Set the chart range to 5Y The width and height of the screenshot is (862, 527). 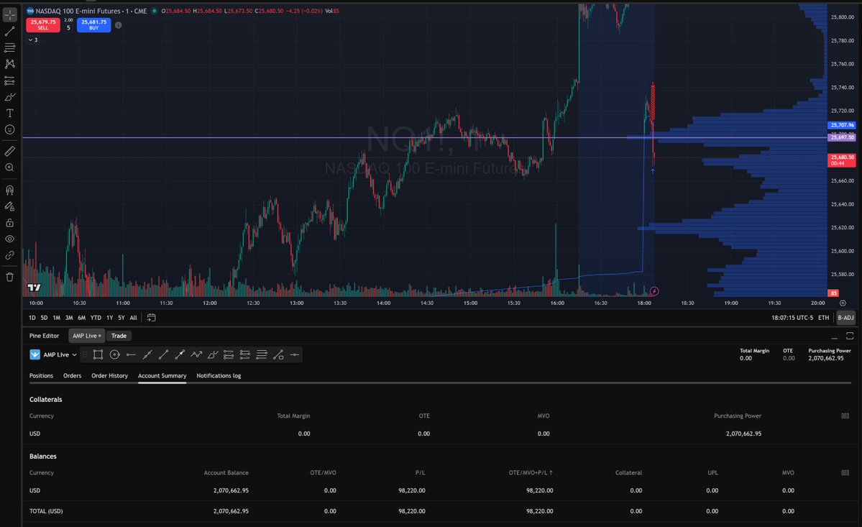[x=121, y=318]
